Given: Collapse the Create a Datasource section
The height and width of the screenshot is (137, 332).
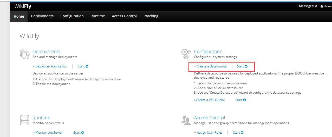Looking at the screenshot, I should pos(210,66).
